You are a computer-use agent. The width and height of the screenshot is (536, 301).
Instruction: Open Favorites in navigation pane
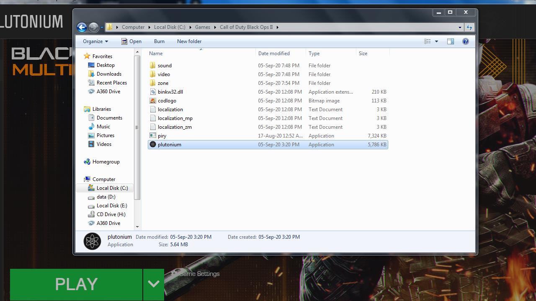coord(102,56)
